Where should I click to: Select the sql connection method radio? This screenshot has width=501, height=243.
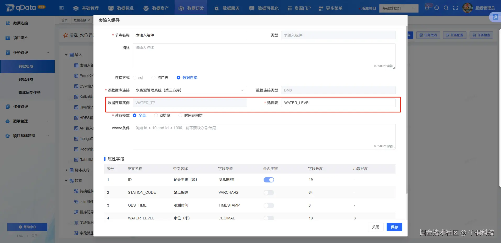click(135, 78)
